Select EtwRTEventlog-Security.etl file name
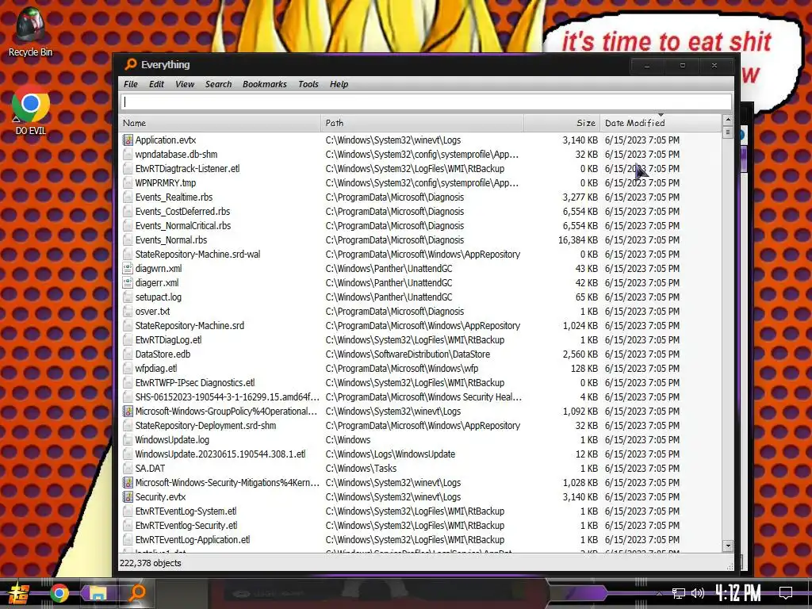The image size is (812, 609). [x=186, y=525]
